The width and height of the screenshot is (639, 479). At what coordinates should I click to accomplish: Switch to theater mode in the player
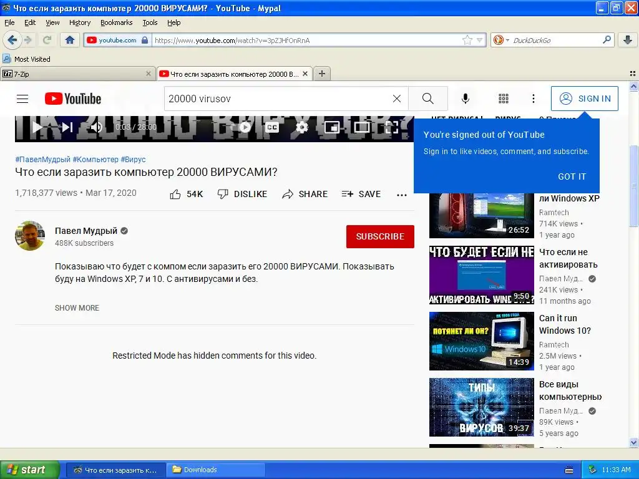361,127
